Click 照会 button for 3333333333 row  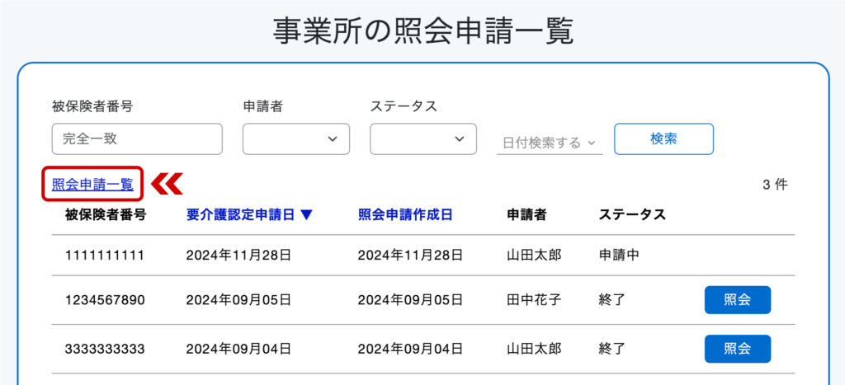point(737,349)
